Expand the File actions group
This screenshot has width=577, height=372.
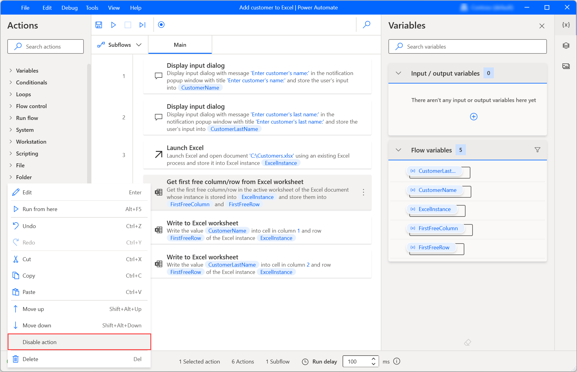[11, 165]
